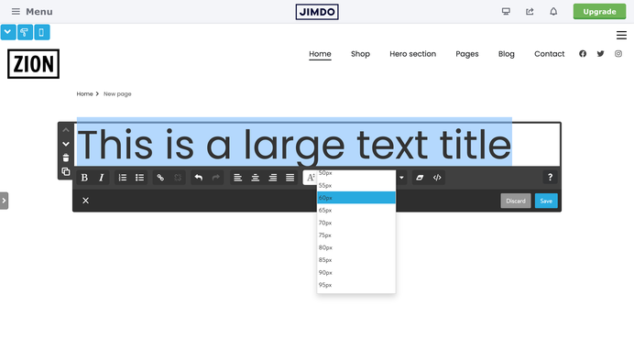This screenshot has width=634, height=349.
Task: Discard the text changes
Action: 516,201
